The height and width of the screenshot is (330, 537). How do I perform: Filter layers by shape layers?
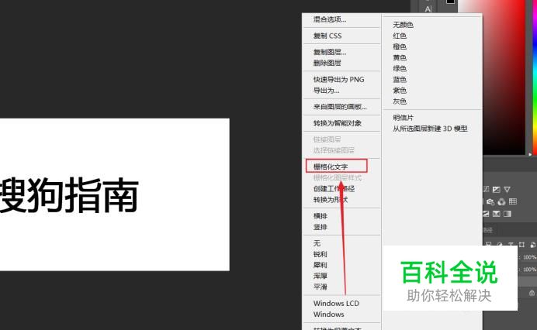click(x=521, y=245)
